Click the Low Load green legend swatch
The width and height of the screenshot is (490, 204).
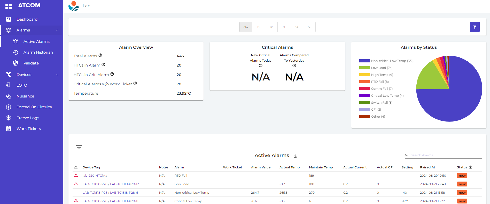[x=364, y=68]
